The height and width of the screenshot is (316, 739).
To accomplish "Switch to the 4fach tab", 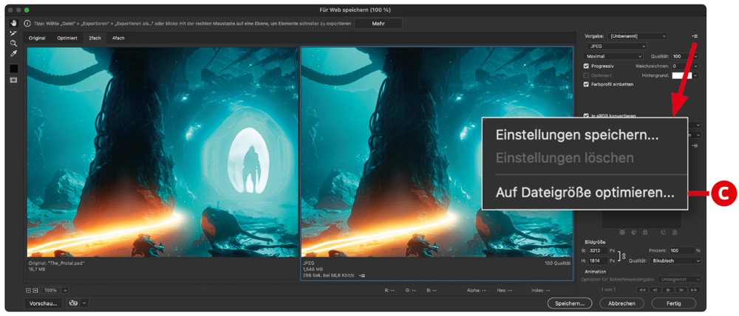I will (x=118, y=37).
